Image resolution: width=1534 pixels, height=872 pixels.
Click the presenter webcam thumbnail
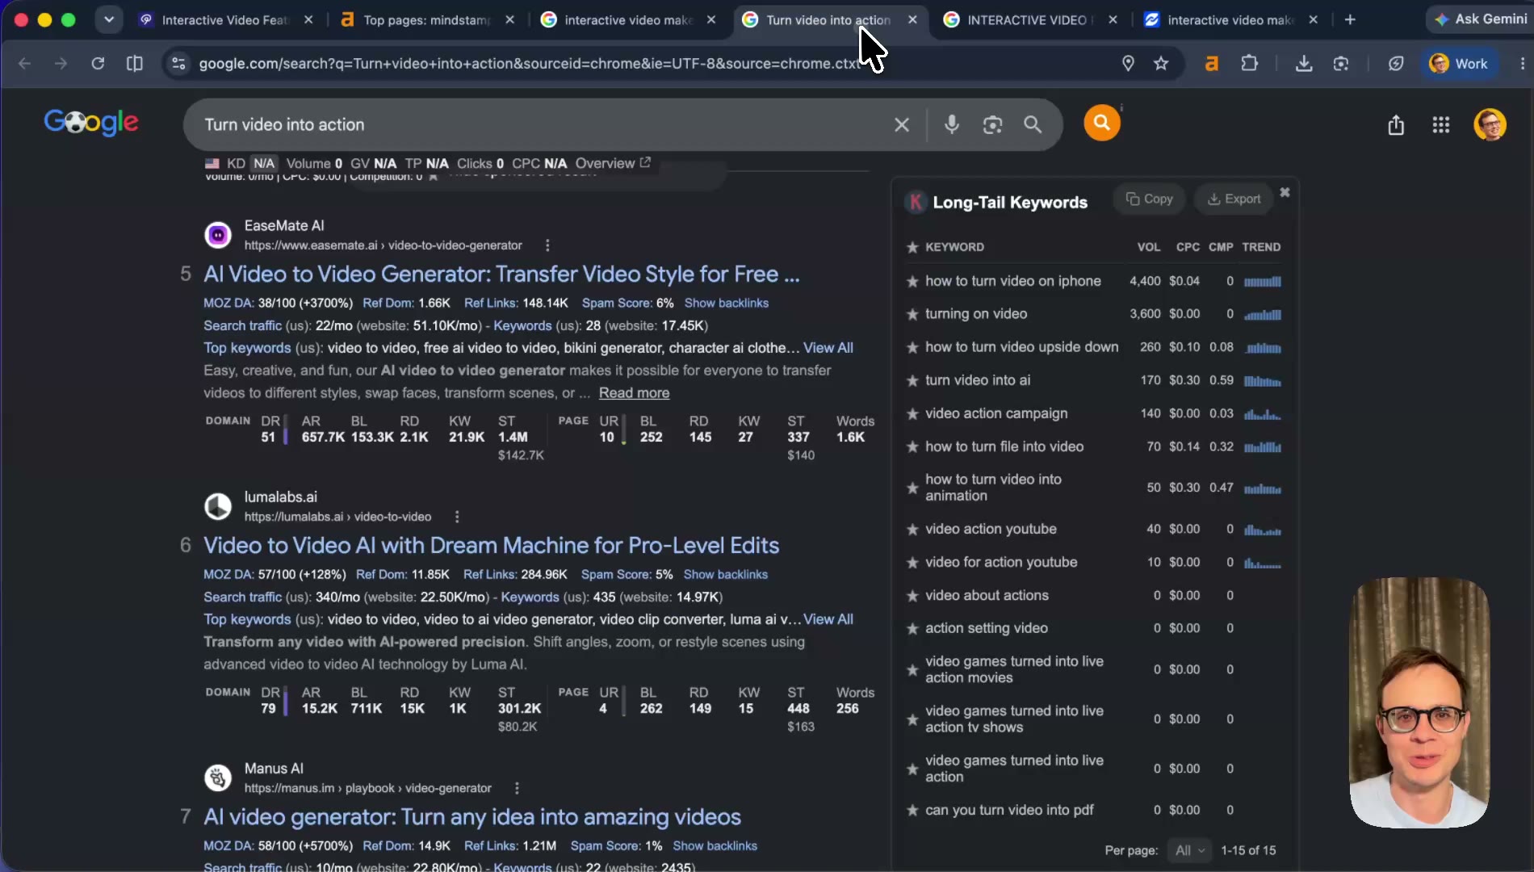(x=1419, y=702)
